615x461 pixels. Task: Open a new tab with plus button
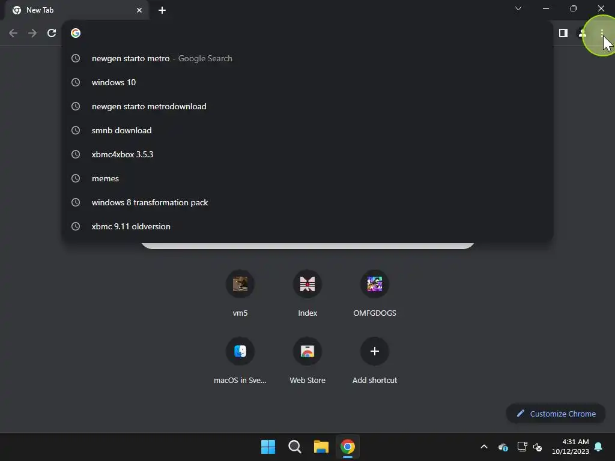(162, 10)
